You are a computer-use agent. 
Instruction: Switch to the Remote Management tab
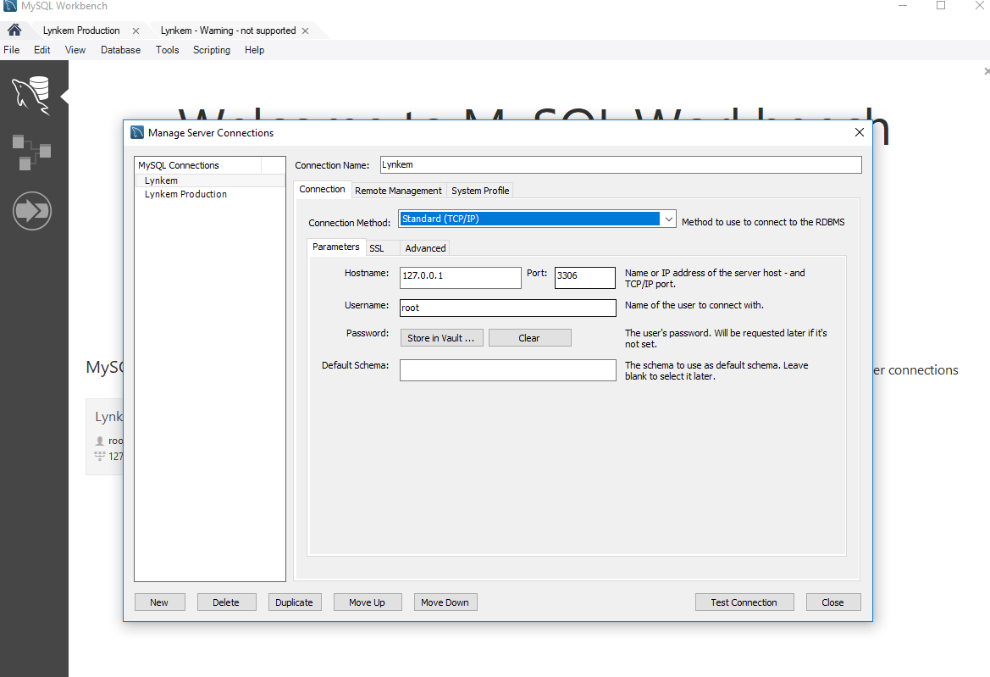tap(398, 191)
